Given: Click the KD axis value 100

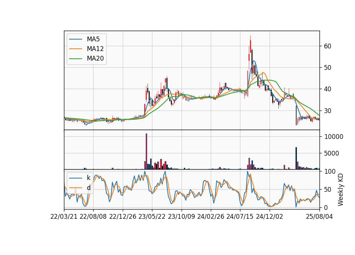Looking at the screenshot, I should click(x=330, y=171).
